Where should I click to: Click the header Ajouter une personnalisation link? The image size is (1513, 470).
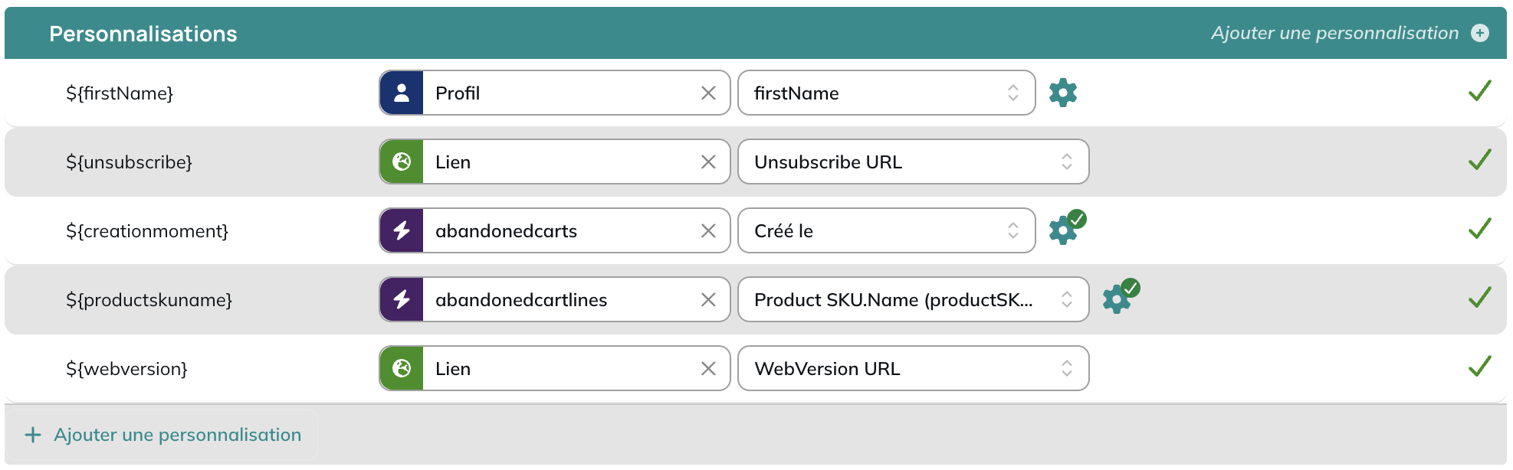coord(1334,33)
